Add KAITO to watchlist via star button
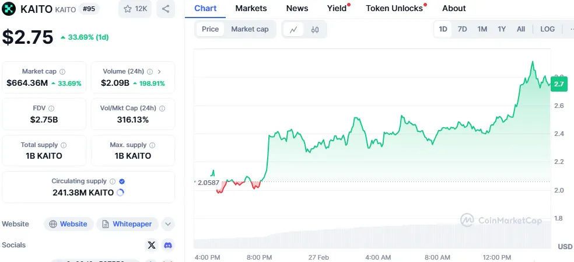Viewport: 574px width, 262px height. point(134,9)
